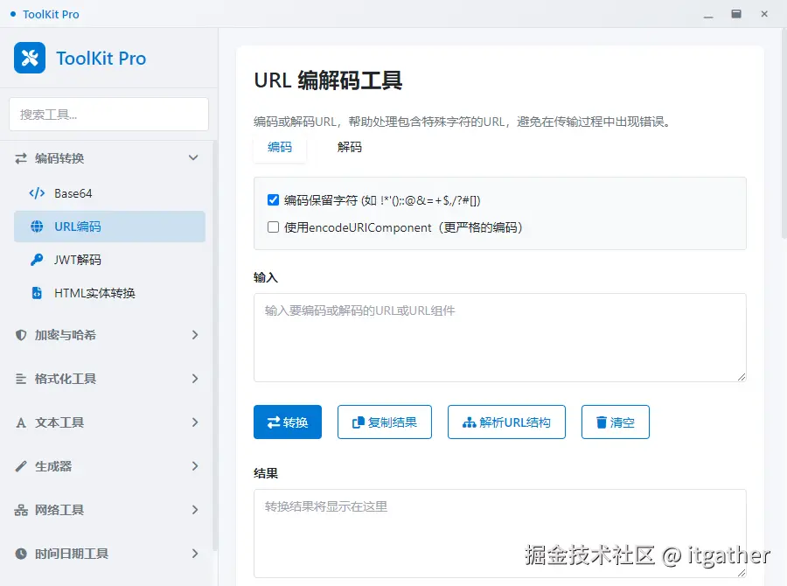Click the 转换 button
This screenshot has width=787, height=586.
pyautogui.click(x=288, y=422)
